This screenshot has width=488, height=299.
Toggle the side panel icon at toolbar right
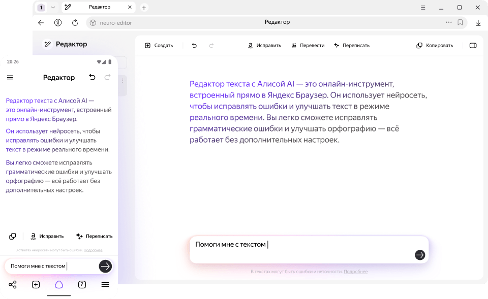(x=473, y=45)
